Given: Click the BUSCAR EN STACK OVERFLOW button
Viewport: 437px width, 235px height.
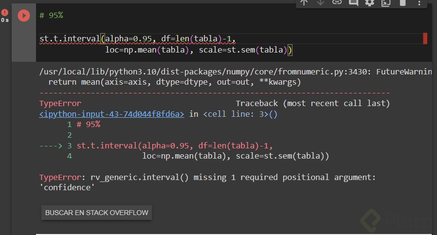Looking at the screenshot, I should click(96, 213).
